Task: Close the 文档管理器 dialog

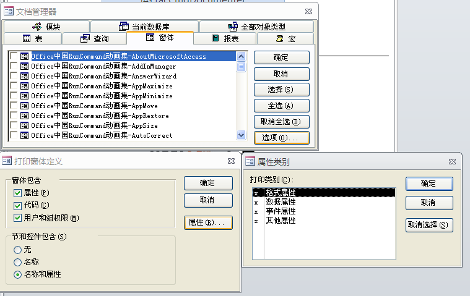Action: (x=308, y=11)
